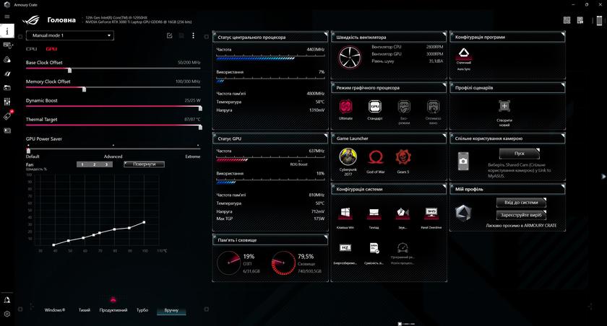Switch to the Турбо operating mode
Screen dimensions: 607x326
click(x=142, y=310)
